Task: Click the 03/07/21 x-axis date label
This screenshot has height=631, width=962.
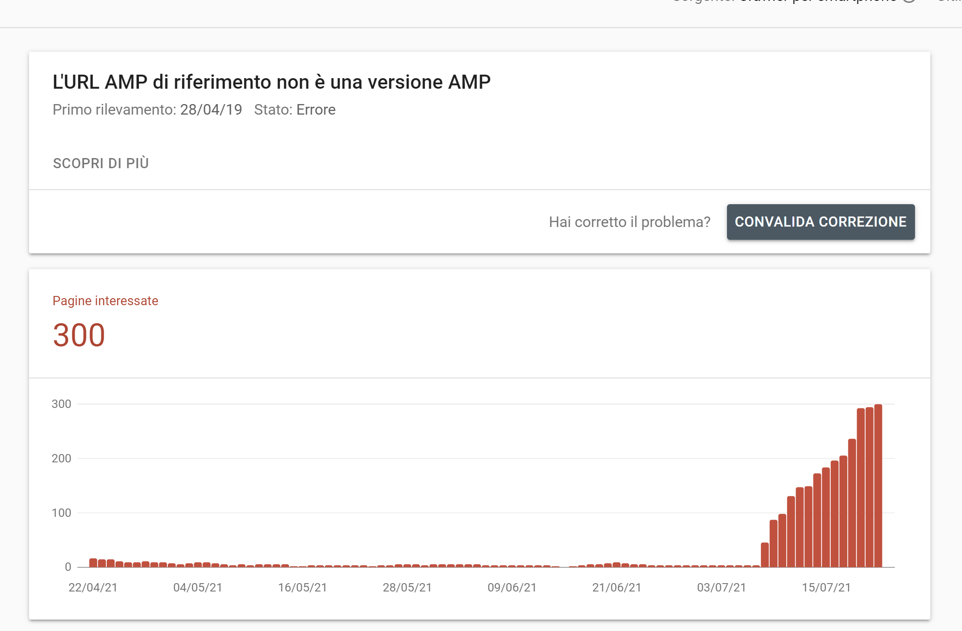Action: [x=722, y=588]
